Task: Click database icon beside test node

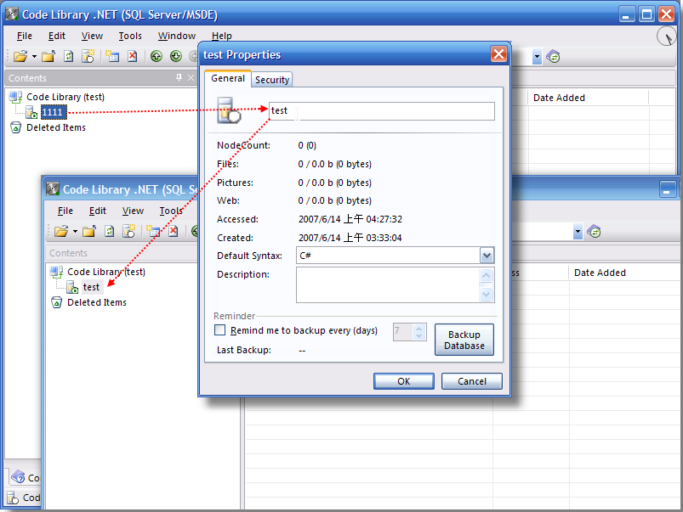Action: coord(72,287)
